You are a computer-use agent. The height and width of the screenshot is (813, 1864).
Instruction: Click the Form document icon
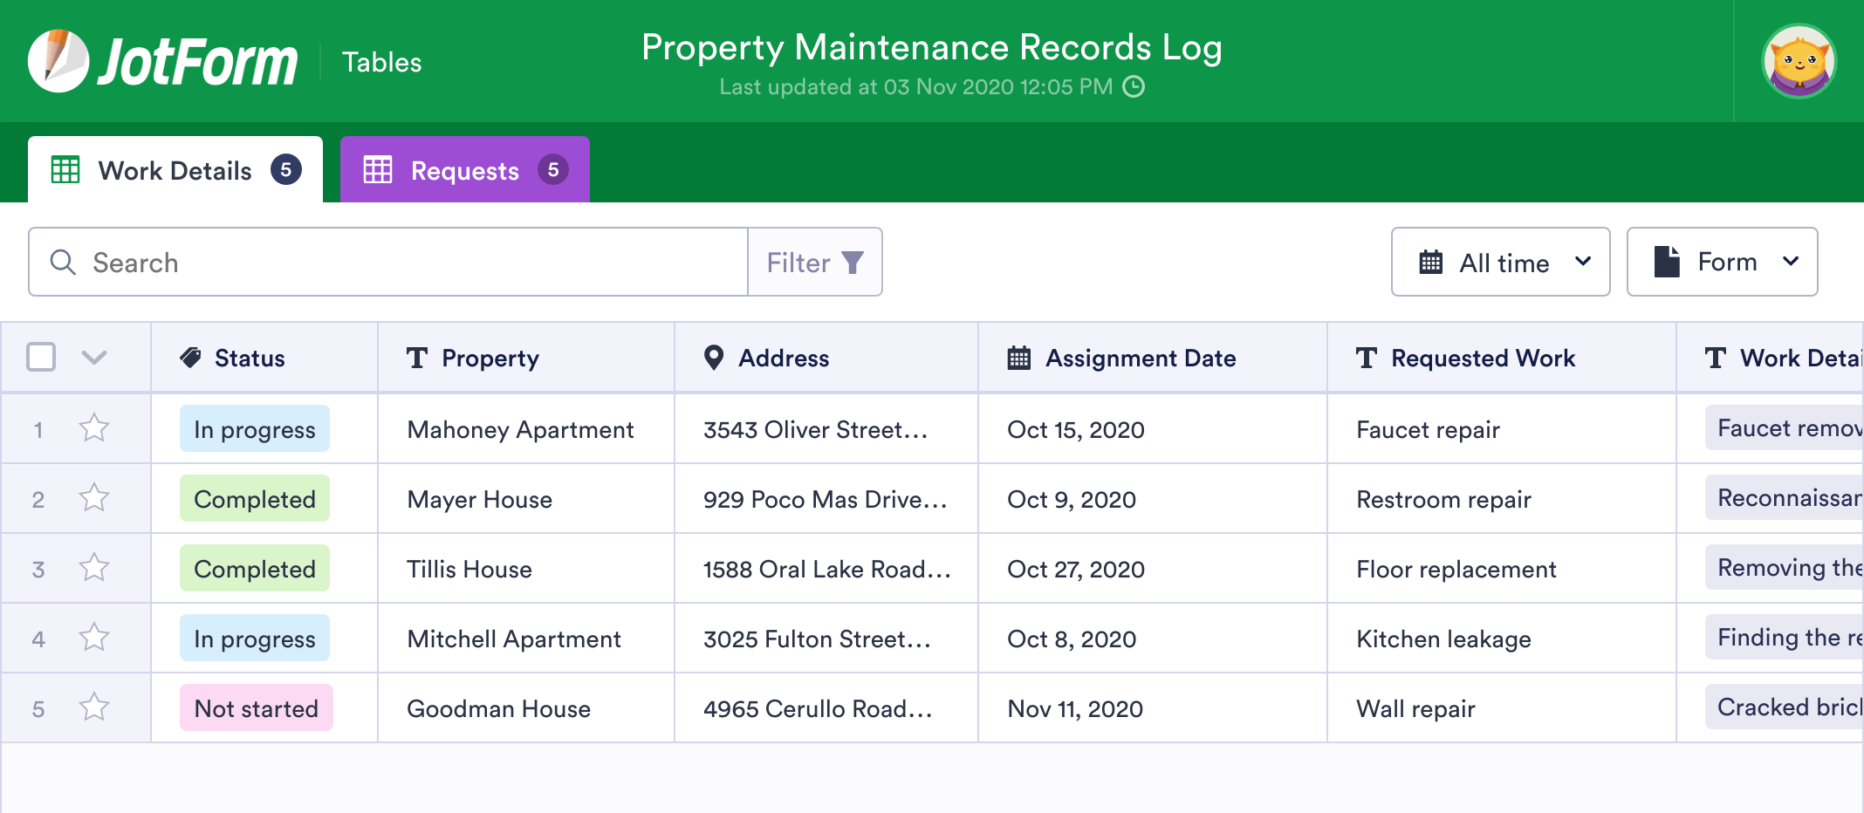[1666, 261]
